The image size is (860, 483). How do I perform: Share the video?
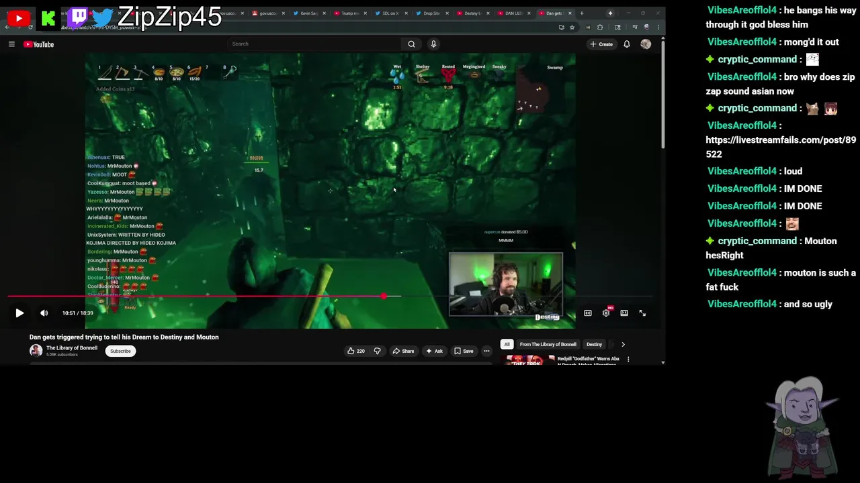point(403,351)
